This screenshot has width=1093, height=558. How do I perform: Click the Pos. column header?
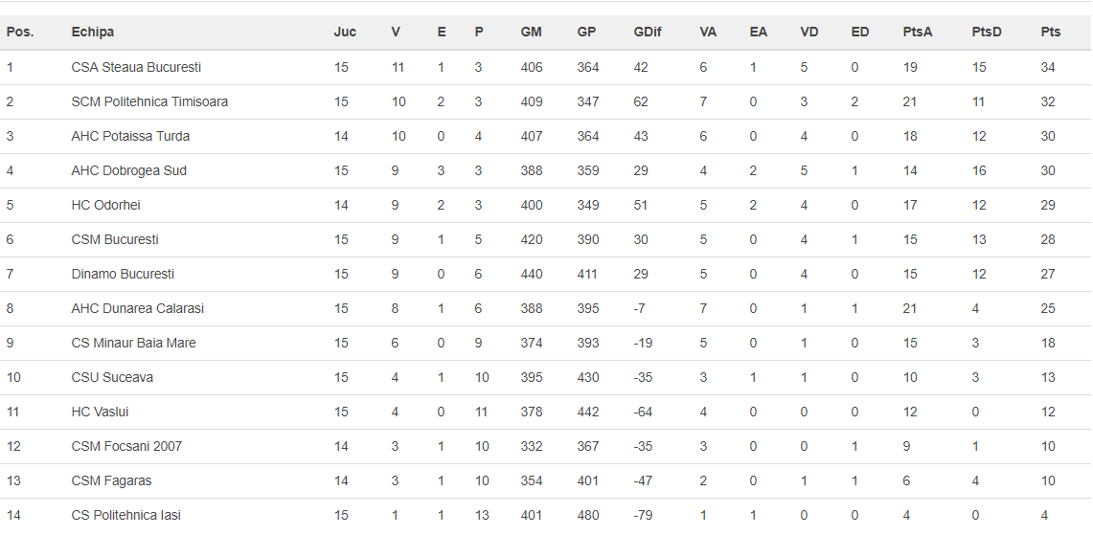(20, 32)
